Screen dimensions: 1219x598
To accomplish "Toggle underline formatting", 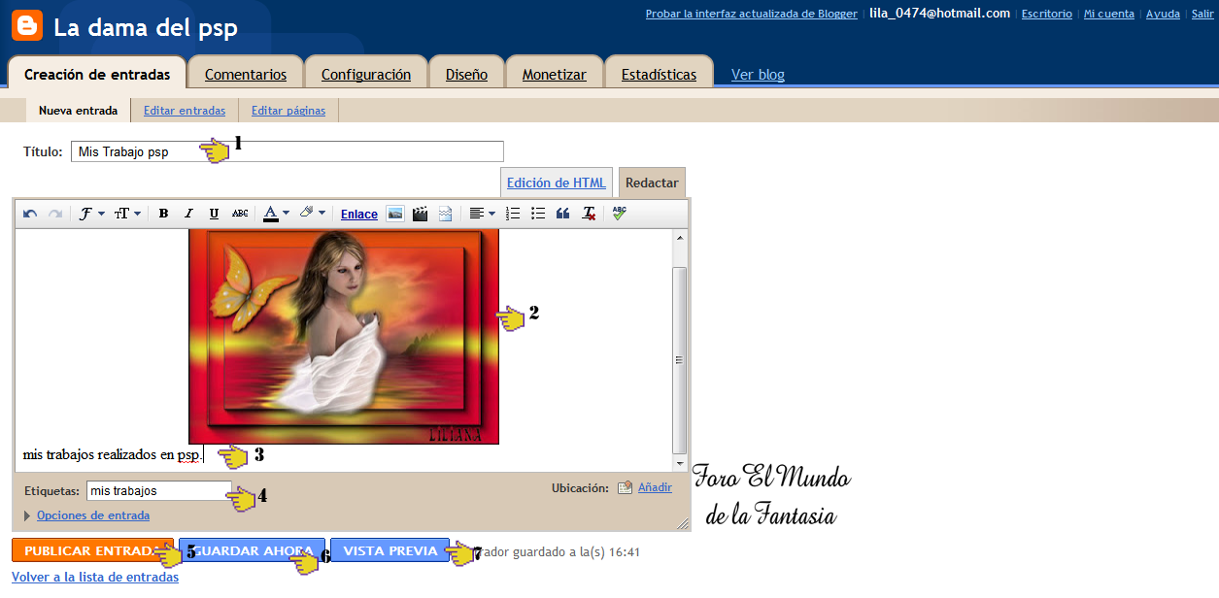I will (214, 214).
